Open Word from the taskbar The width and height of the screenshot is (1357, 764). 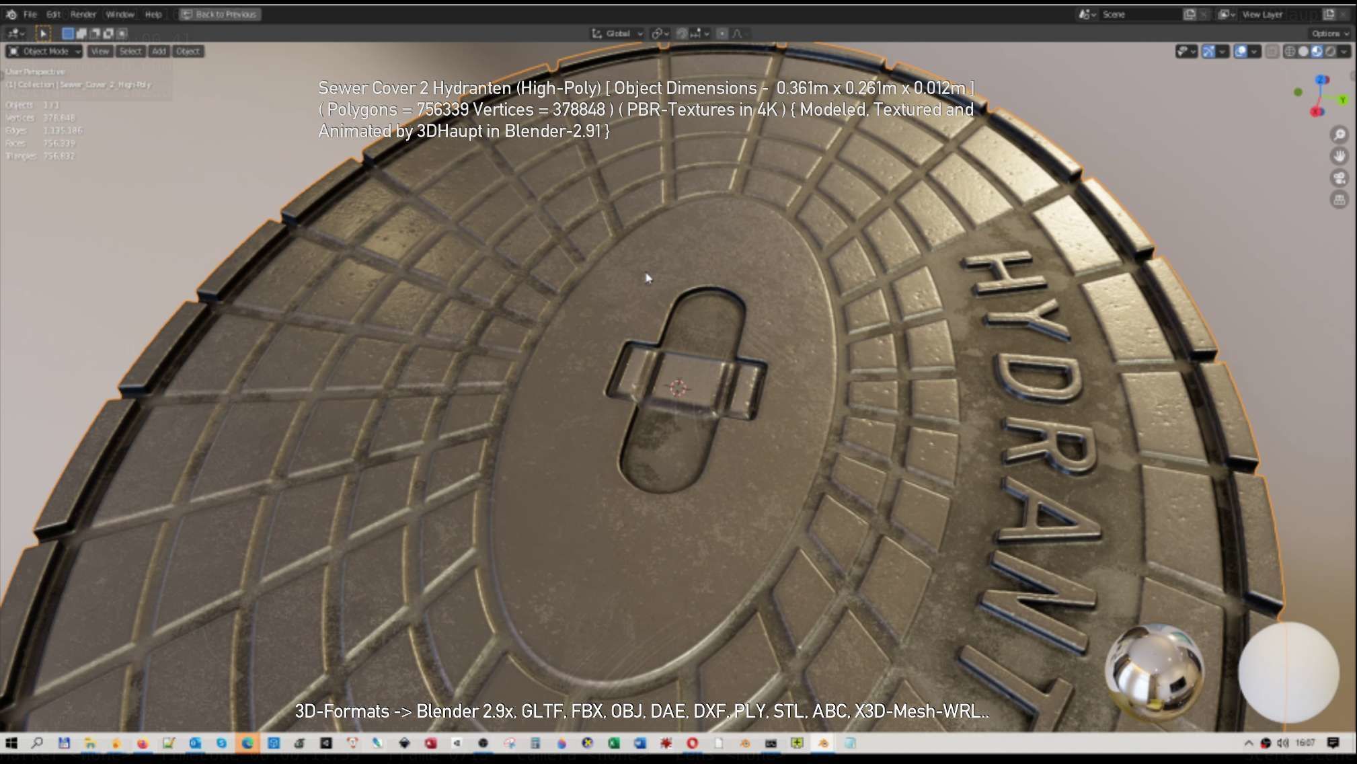pyautogui.click(x=639, y=743)
